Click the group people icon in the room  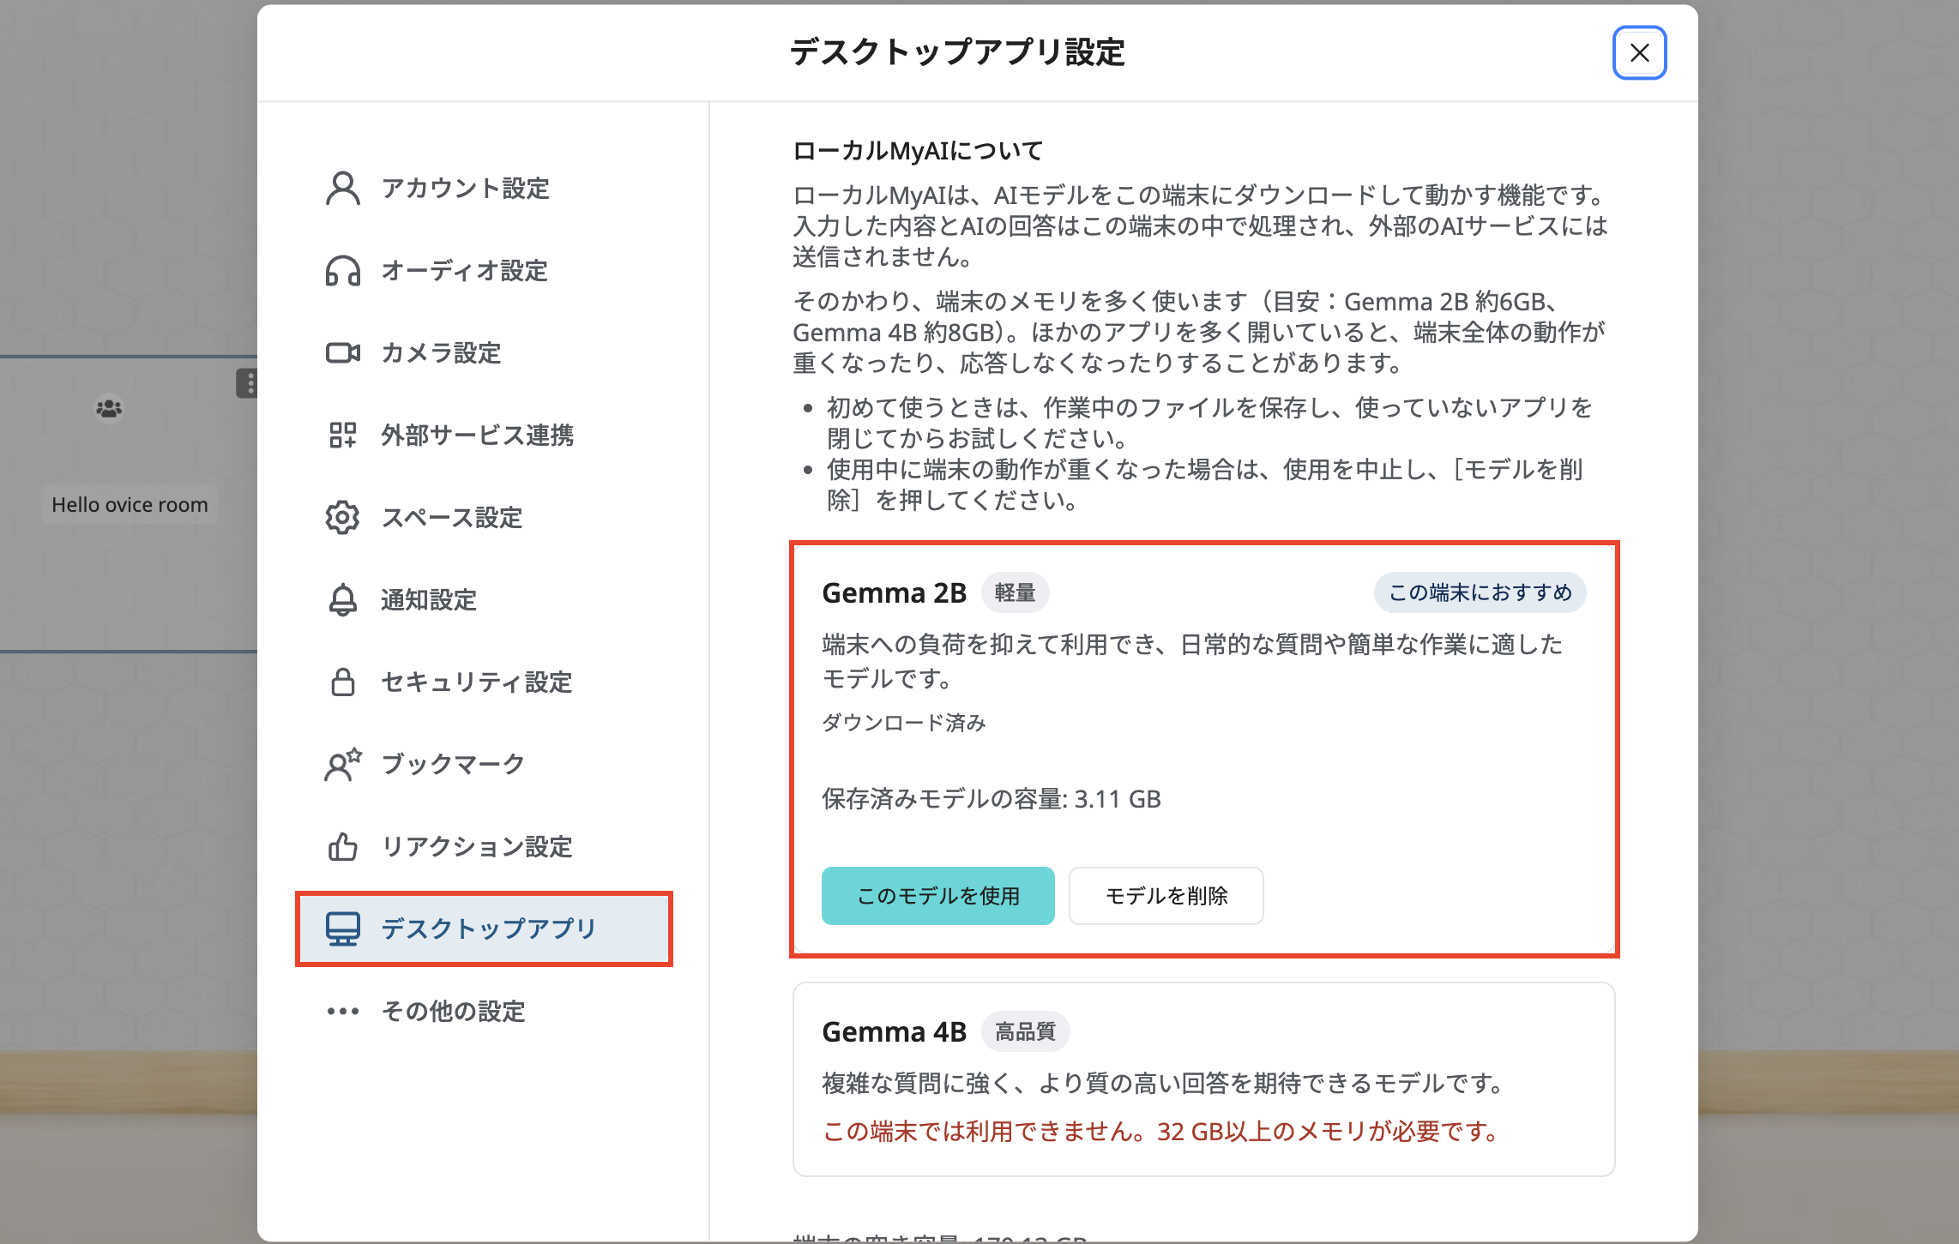click(x=109, y=408)
